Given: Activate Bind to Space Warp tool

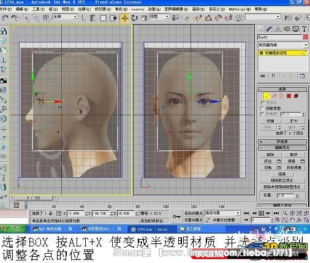Looking at the screenshot, I should click(46, 18).
